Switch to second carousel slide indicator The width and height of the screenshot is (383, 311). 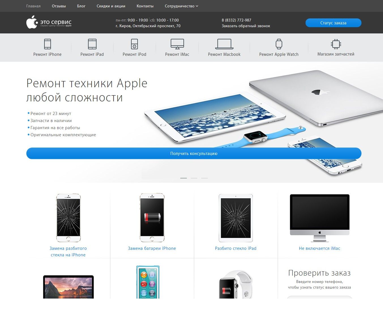pyautogui.click(x=194, y=178)
